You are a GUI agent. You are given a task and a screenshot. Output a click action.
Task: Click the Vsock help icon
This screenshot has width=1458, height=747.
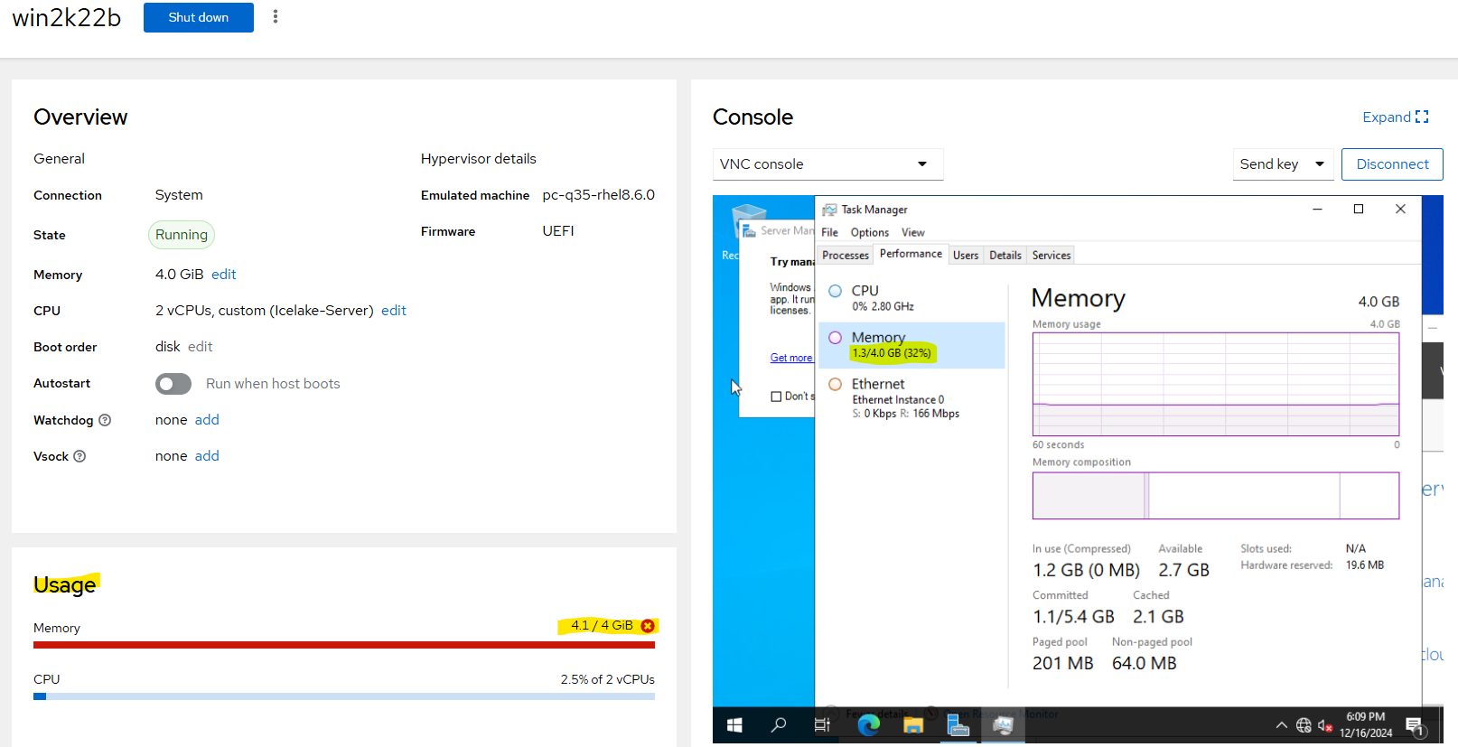pyautogui.click(x=79, y=456)
